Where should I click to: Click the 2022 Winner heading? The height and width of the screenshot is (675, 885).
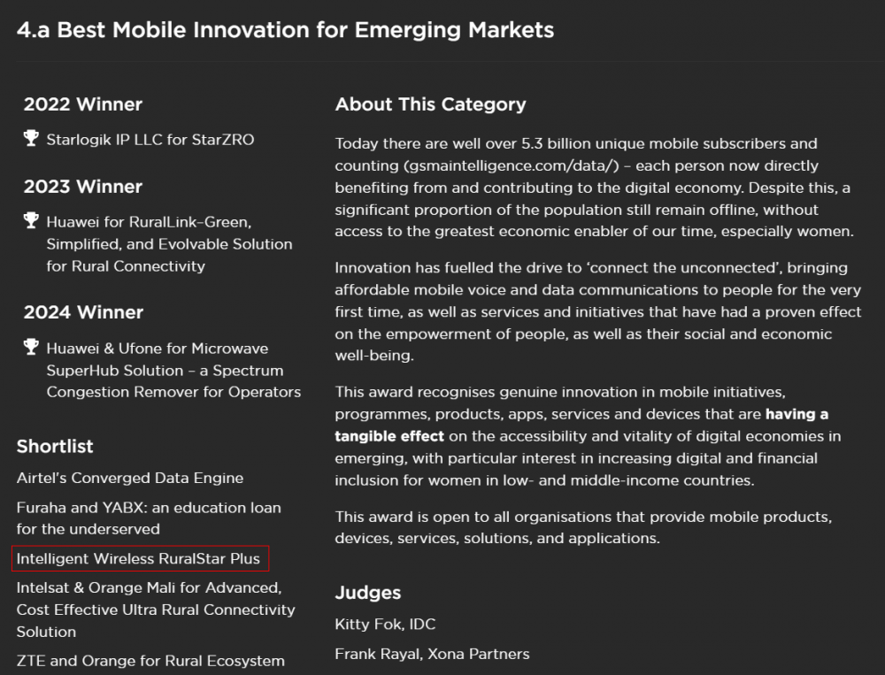click(83, 104)
